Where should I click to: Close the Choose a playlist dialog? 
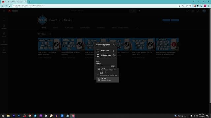coord(114,45)
